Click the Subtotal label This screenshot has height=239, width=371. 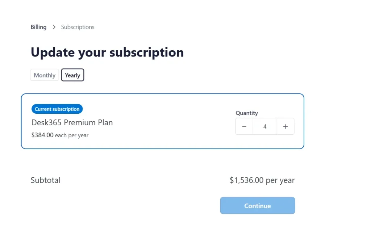click(45, 180)
